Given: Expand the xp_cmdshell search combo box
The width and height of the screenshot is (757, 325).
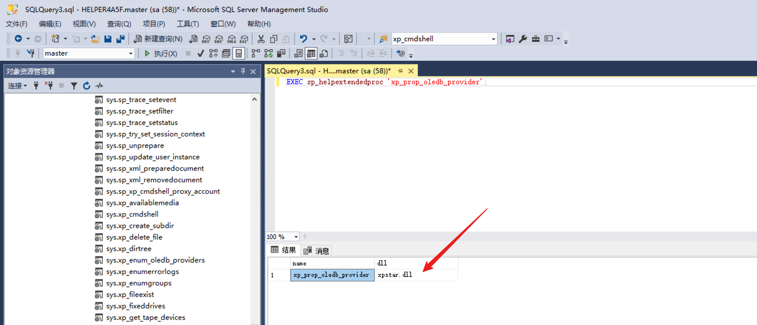Looking at the screenshot, I should click(493, 39).
